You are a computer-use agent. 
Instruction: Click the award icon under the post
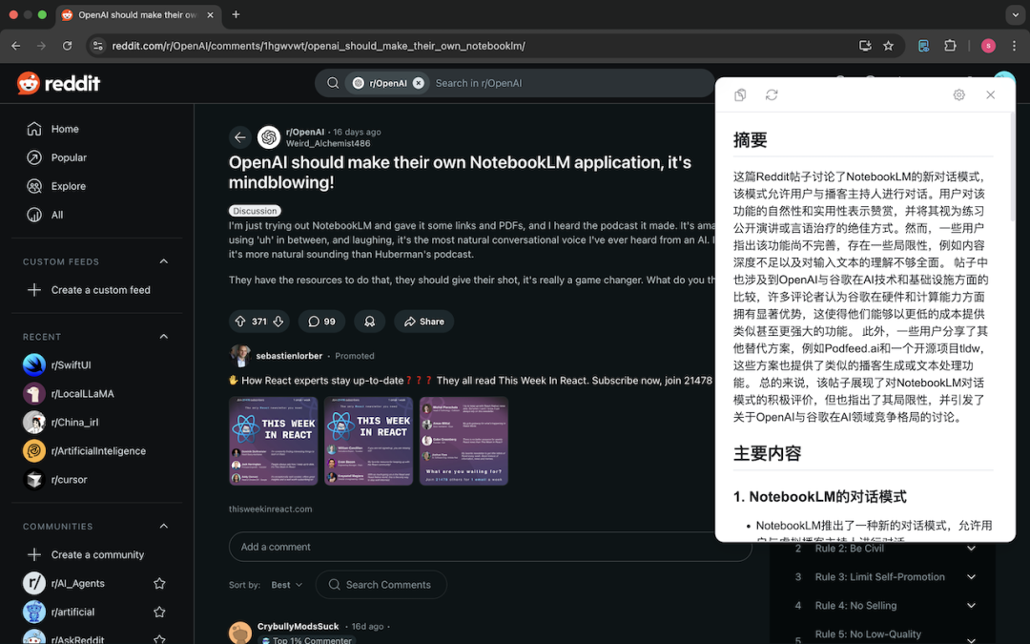369,322
